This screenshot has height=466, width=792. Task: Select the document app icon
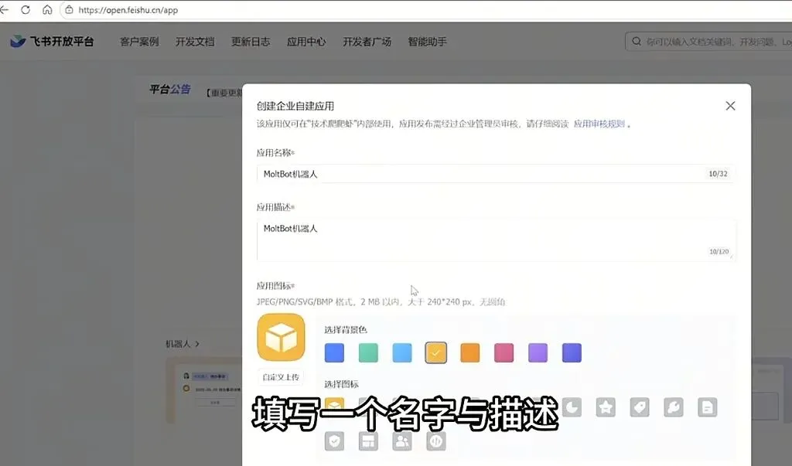707,407
